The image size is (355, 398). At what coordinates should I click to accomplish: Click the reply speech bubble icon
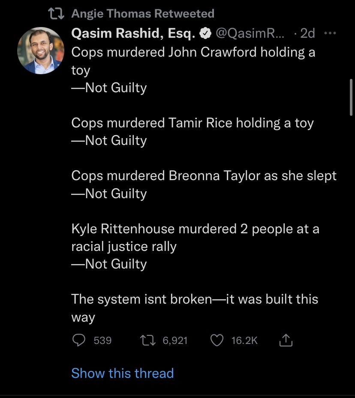[79, 340]
